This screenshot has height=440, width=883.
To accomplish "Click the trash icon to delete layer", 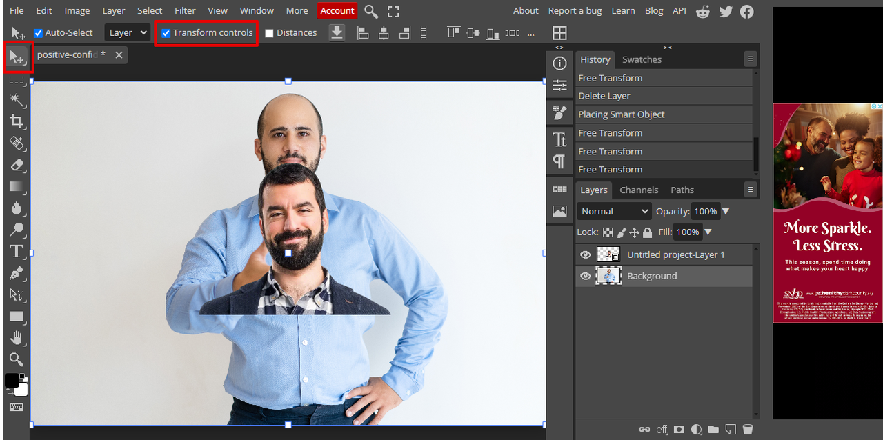I will [x=748, y=429].
